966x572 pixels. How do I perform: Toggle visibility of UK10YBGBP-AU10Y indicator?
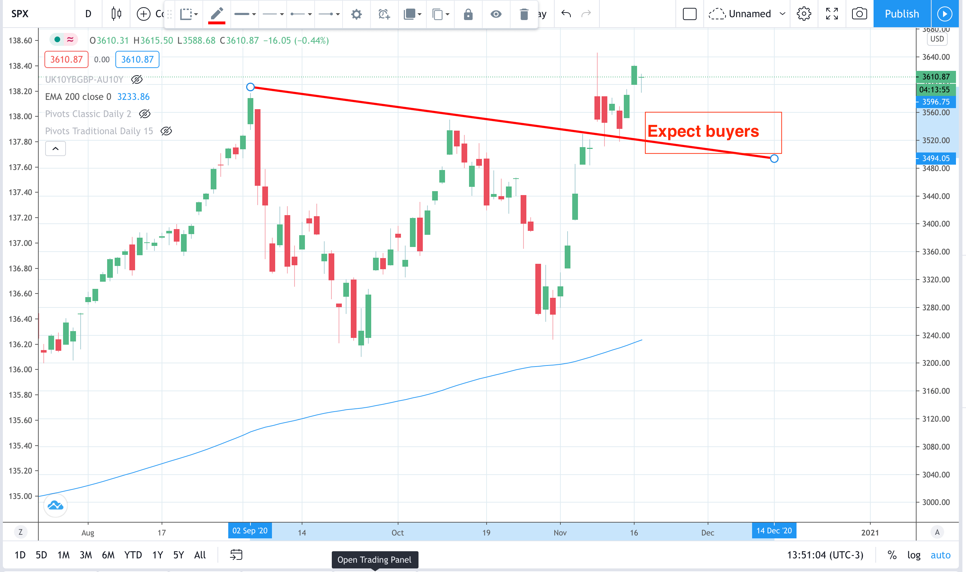137,79
